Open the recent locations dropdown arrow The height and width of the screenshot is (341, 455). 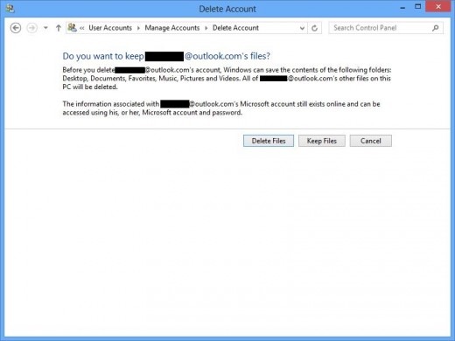tap(45, 28)
